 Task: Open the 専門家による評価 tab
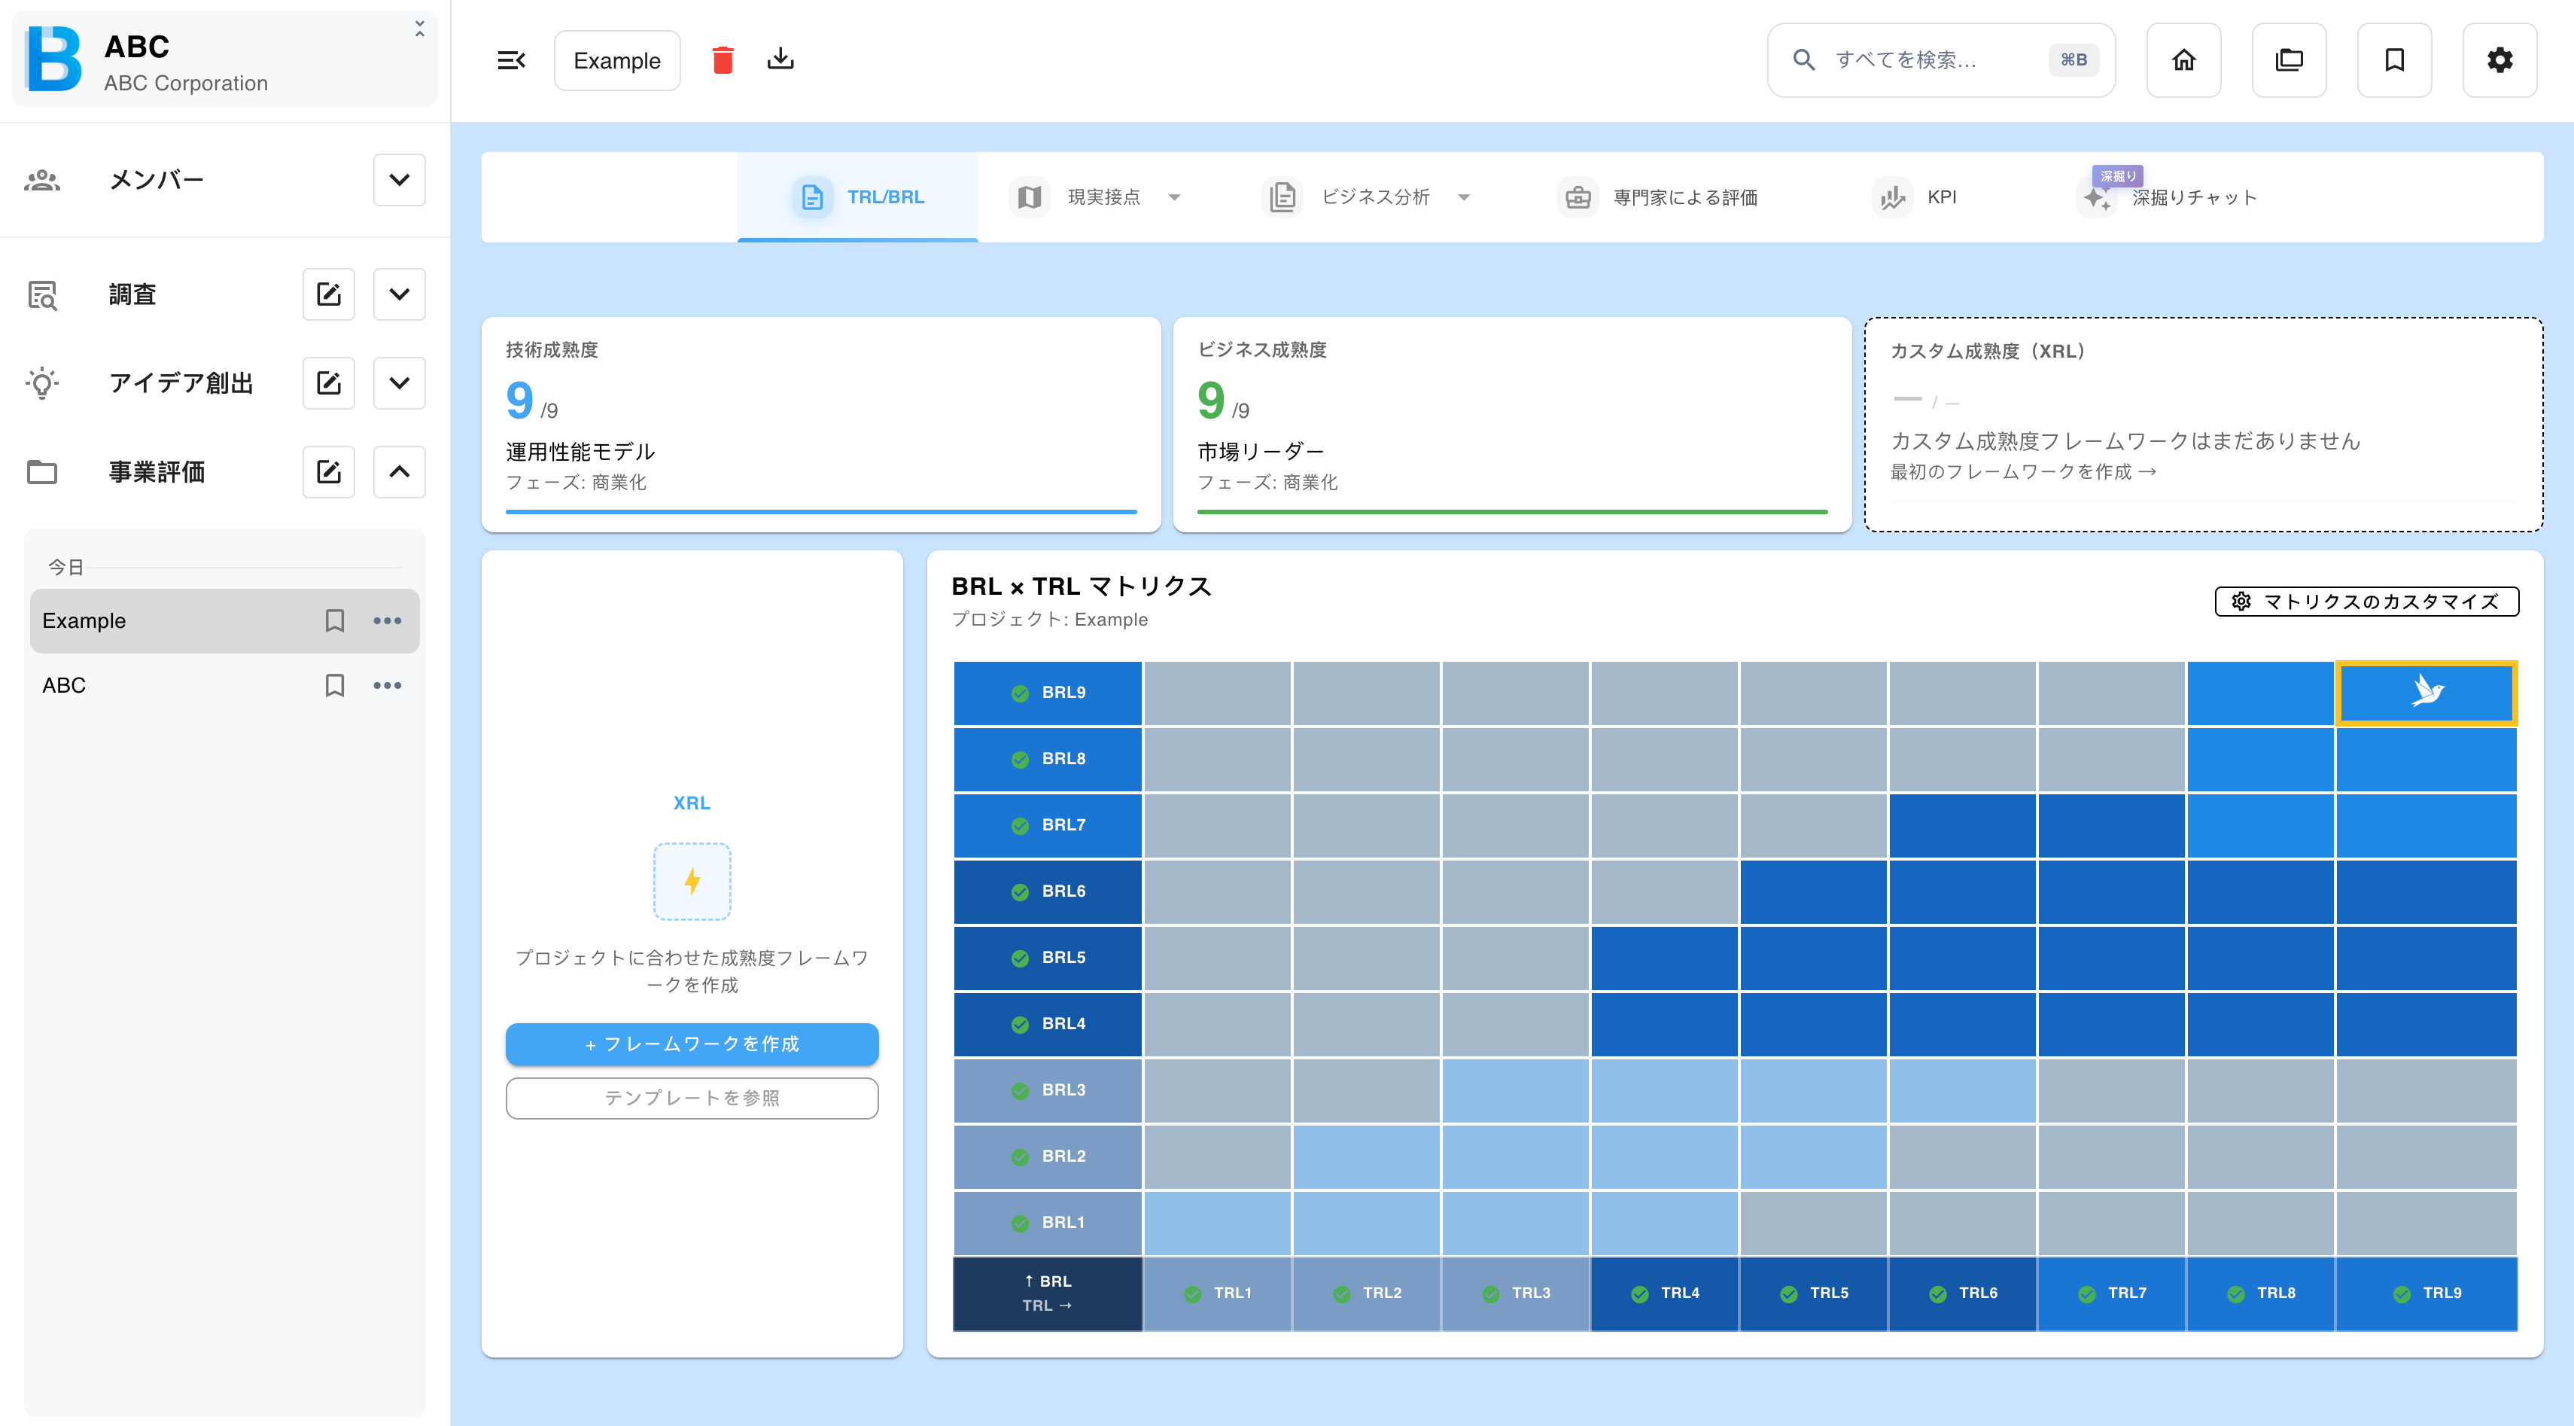[1660, 197]
